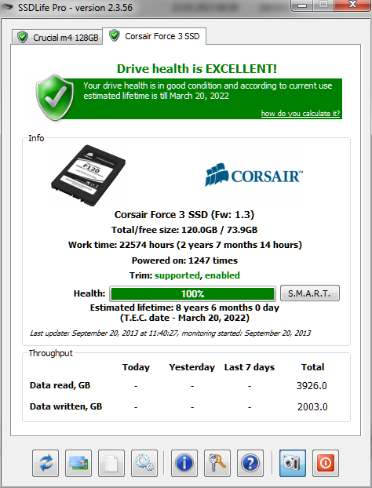
Task: Click the refresh arrows toolbar icon
Action: pos(46,463)
